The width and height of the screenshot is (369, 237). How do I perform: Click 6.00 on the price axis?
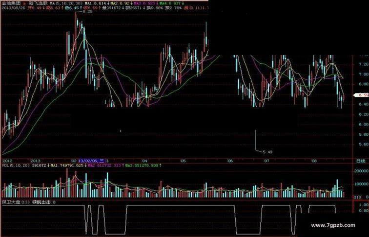(x=364, y=125)
